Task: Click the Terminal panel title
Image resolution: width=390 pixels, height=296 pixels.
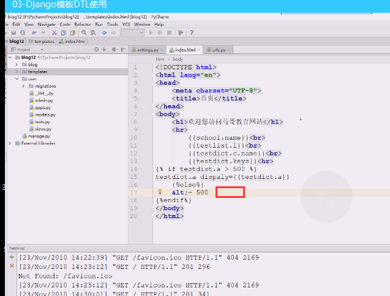Action: [x=17, y=248]
